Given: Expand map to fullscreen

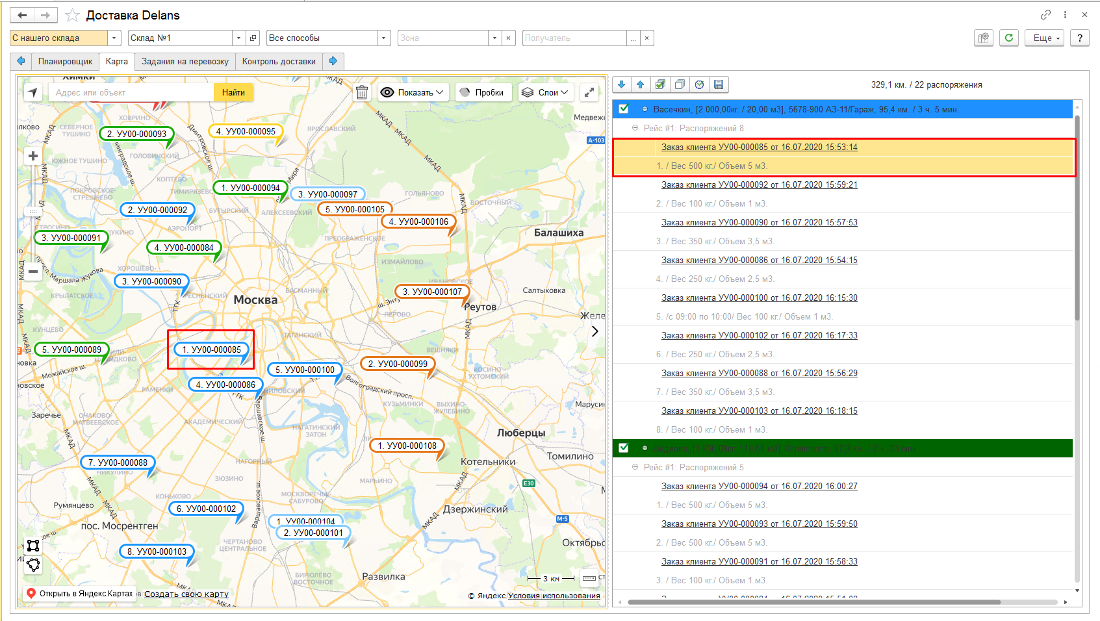Looking at the screenshot, I should [589, 92].
